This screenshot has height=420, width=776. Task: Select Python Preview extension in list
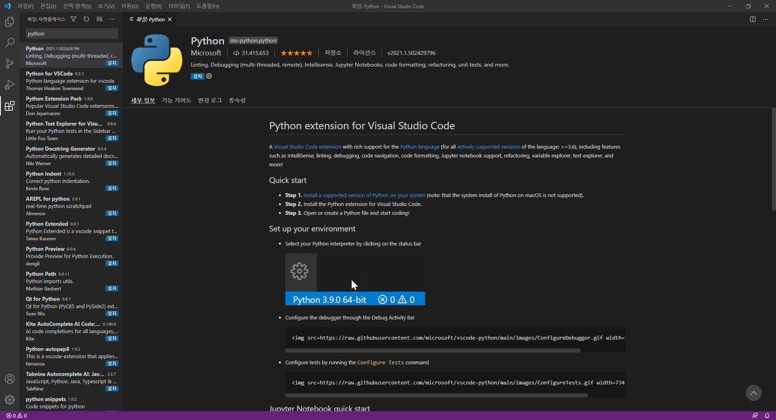click(x=71, y=256)
